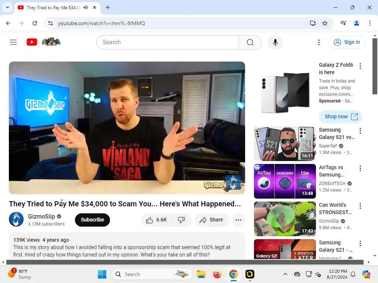Screen dimensions: 378x283
Task: Open options for AirTags vs Samsung video
Action: pyautogui.click(x=360, y=168)
